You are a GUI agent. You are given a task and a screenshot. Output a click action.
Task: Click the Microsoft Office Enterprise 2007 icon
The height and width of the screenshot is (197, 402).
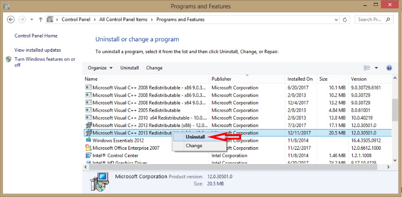tap(89, 148)
